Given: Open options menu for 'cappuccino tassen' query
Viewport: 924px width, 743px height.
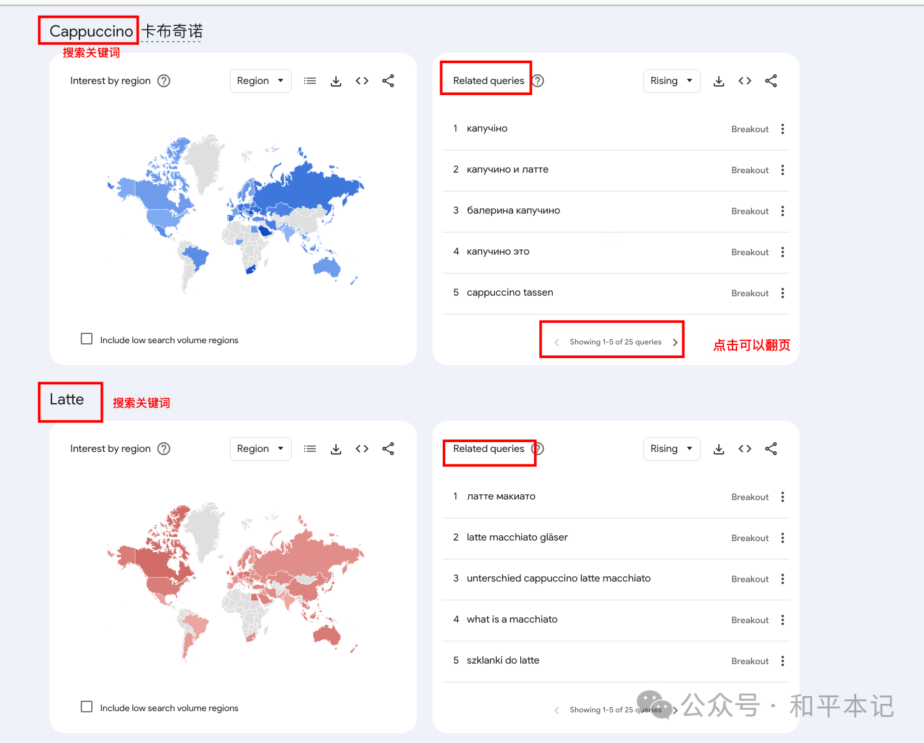Looking at the screenshot, I should pos(783,293).
